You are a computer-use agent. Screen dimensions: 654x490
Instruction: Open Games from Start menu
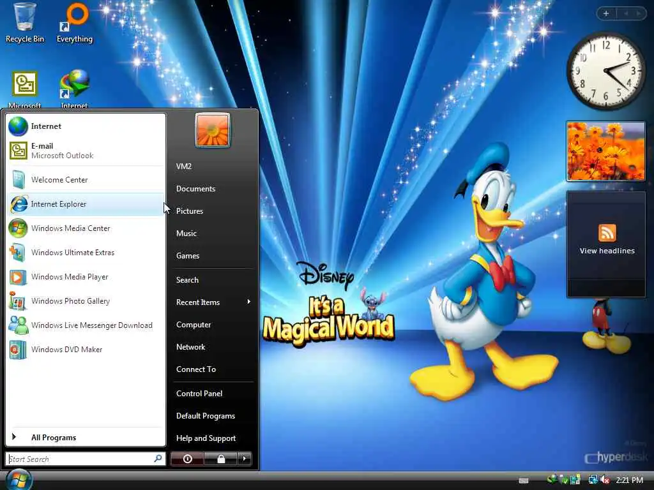(x=188, y=256)
